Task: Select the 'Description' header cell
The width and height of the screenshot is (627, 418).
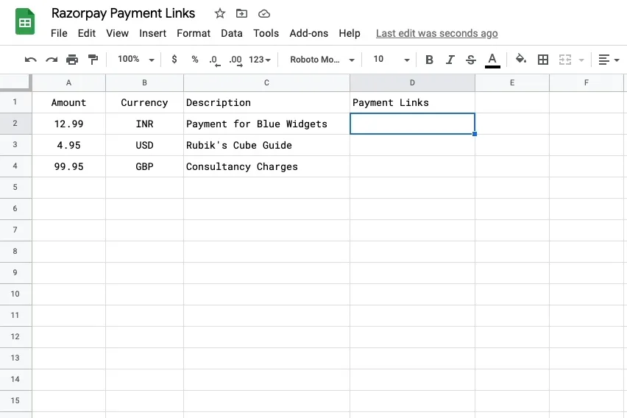Action: point(266,102)
